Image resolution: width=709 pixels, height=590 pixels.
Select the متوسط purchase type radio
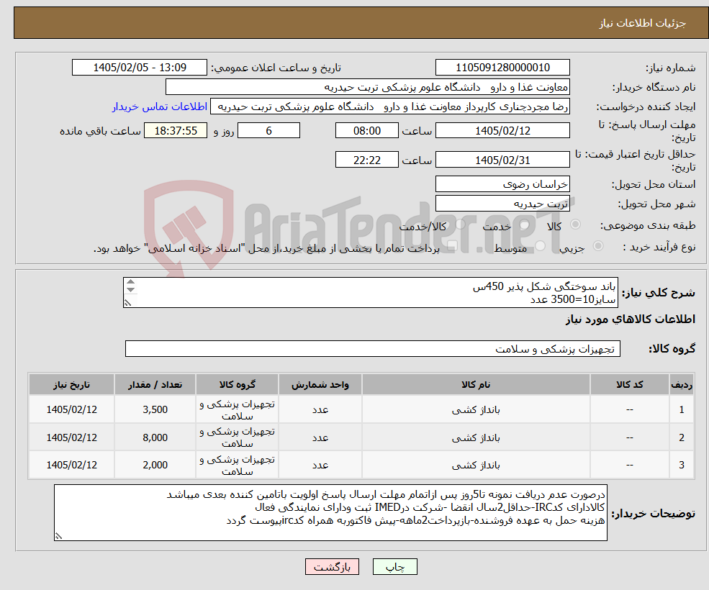click(x=540, y=245)
